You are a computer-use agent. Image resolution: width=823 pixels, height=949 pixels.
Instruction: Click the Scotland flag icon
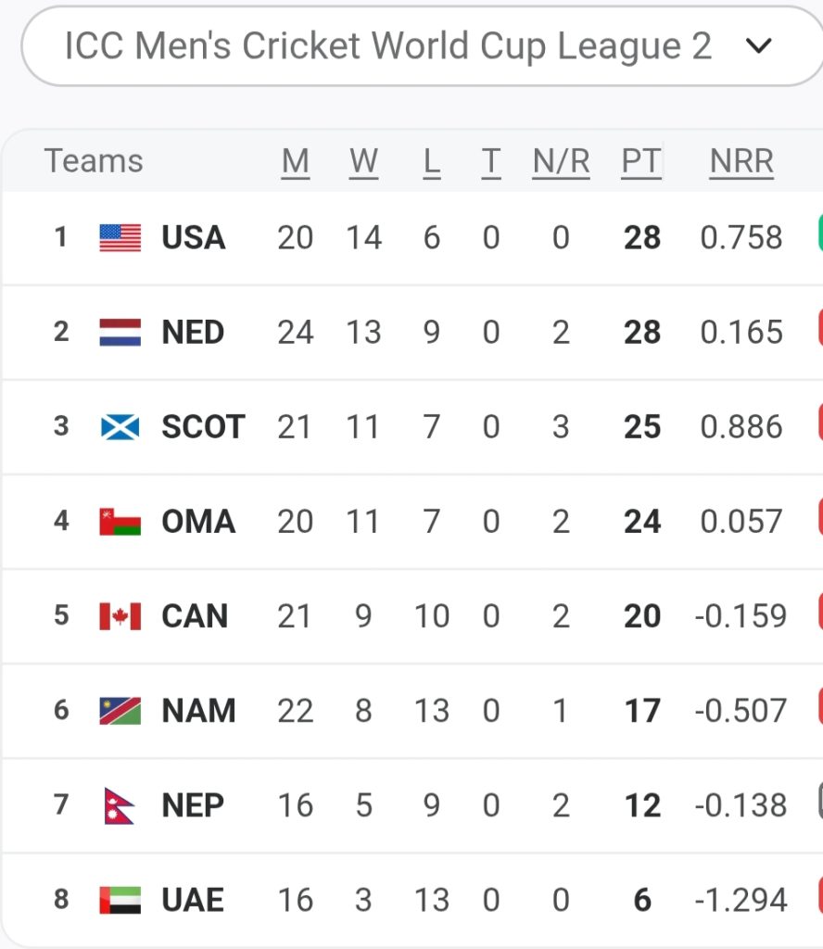click(120, 427)
